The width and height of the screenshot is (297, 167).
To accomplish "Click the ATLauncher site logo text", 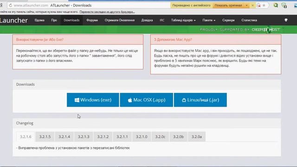I will pyautogui.click(x=14, y=20).
